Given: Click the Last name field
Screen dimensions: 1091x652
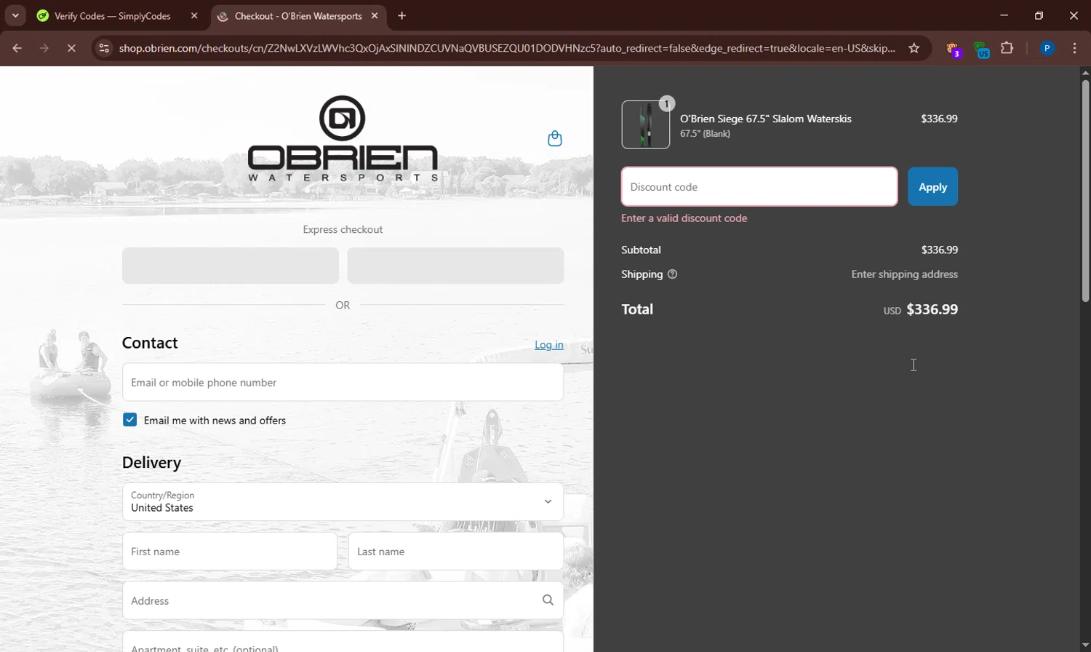Looking at the screenshot, I should point(456,551).
